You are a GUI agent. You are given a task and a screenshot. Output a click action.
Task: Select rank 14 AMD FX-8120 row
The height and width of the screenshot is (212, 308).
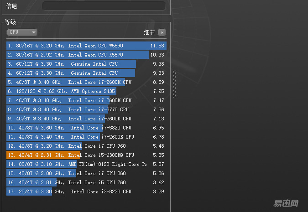click(x=86, y=164)
